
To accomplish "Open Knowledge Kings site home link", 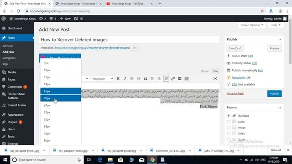I will (22, 19).
